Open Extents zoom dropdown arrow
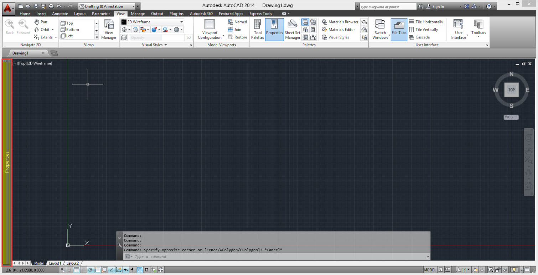 click(56, 37)
